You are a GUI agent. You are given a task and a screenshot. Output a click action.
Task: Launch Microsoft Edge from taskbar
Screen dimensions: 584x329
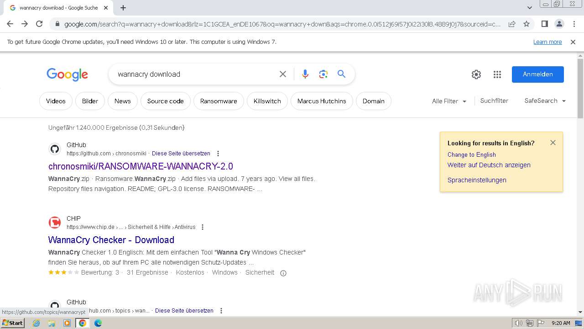point(98,323)
